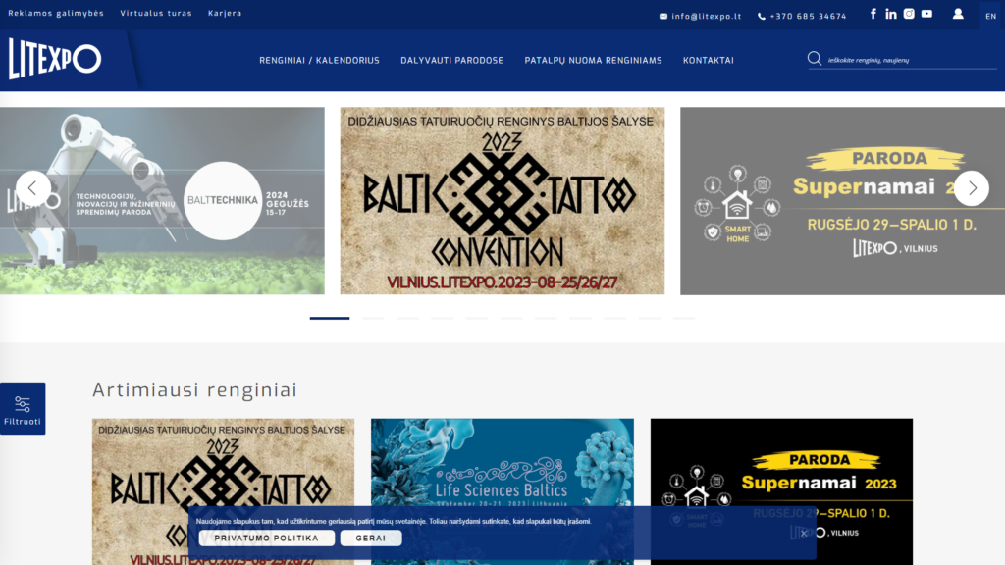
Task: Open Privatumo politika in cookie banner
Action: pos(267,539)
